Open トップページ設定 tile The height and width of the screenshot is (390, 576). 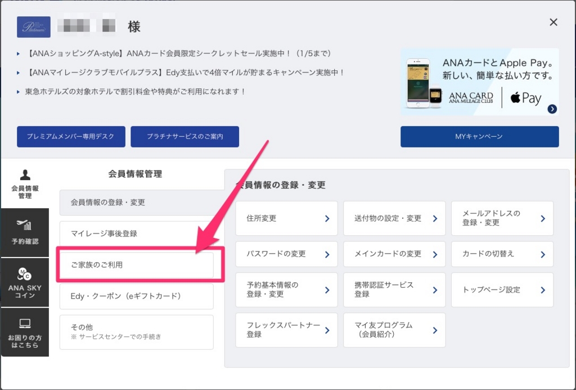pos(502,290)
